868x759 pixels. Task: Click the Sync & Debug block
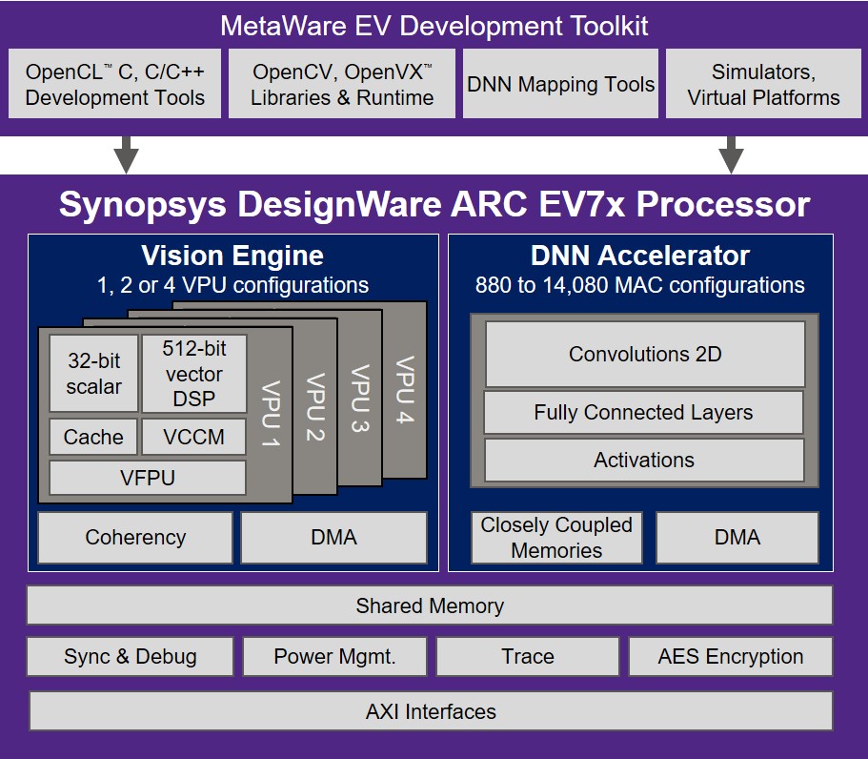[131, 657]
